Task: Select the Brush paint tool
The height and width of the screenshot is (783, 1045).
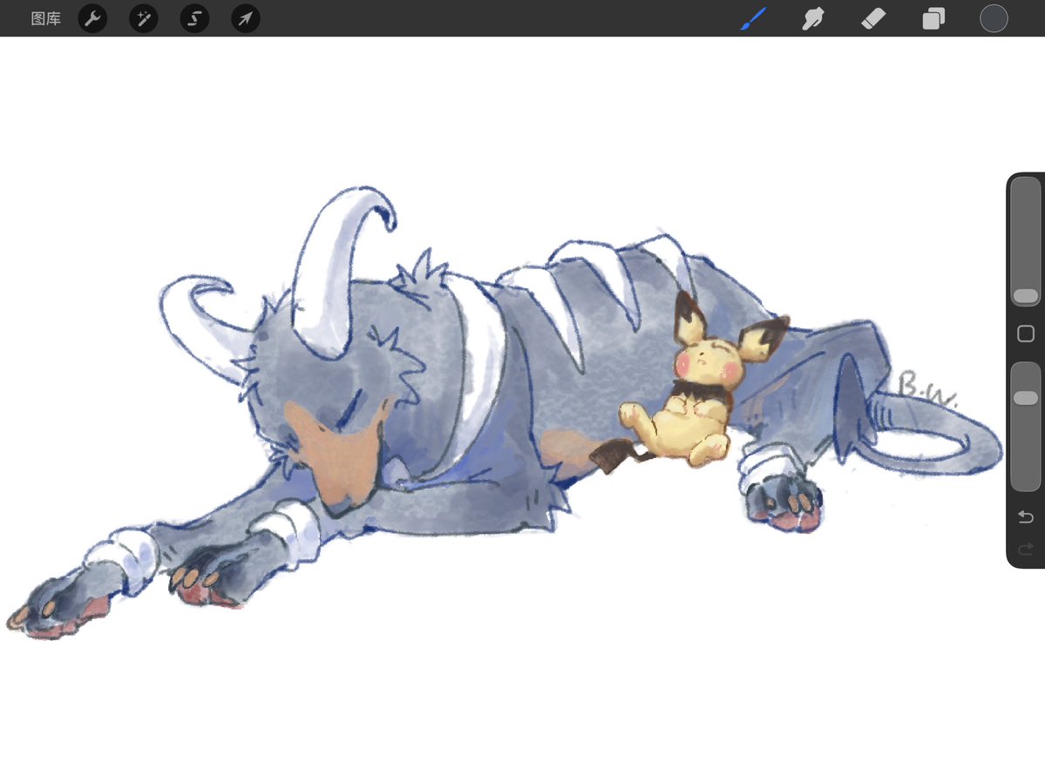Action: click(x=754, y=18)
